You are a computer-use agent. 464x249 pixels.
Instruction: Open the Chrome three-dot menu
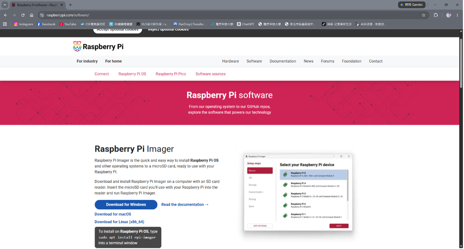tap(457, 15)
